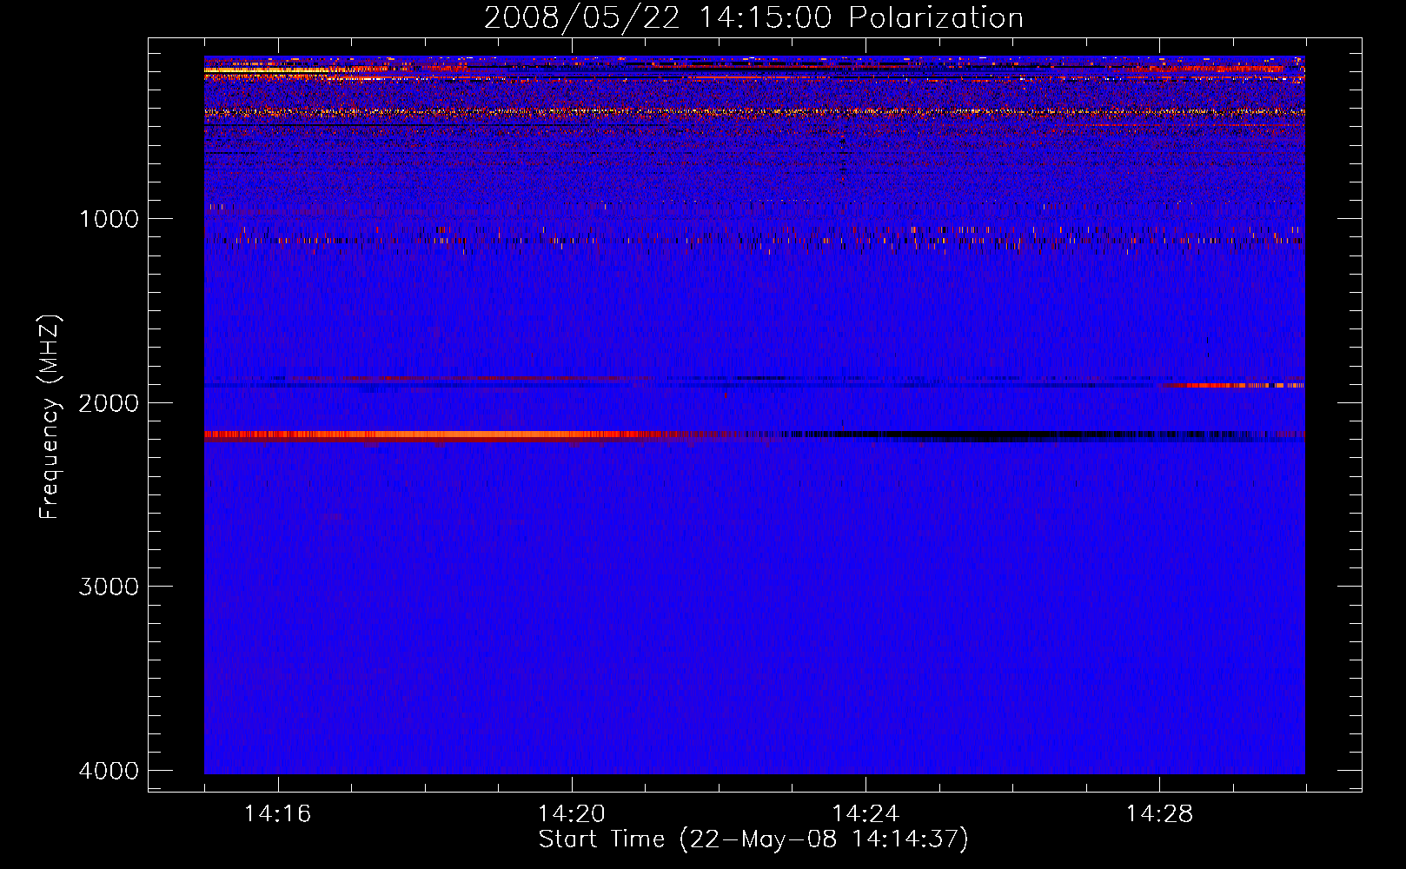Click the 14:16 time tick label
This screenshot has height=869, width=1406.
click(x=277, y=813)
